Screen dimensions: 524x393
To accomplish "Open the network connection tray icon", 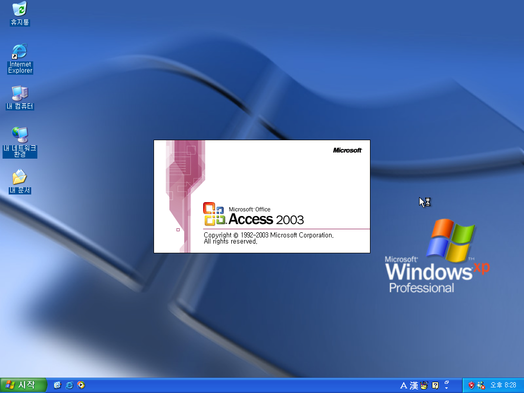I will (x=481, y=385).
